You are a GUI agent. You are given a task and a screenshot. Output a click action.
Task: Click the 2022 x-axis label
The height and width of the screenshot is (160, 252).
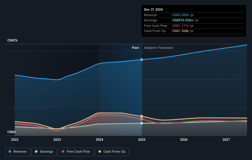(15, 140)
